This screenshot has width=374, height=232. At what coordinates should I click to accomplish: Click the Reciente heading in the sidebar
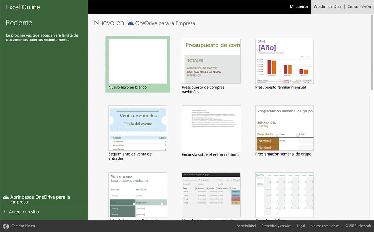tap(19, 23)
